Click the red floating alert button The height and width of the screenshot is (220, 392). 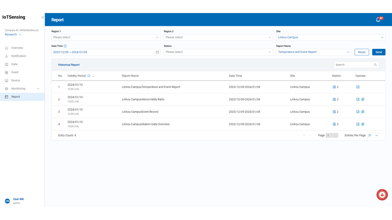(382, 195)
